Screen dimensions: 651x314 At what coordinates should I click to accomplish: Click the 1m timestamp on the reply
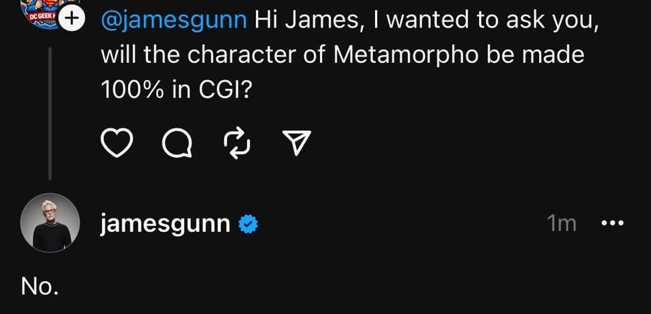(562, 224)
